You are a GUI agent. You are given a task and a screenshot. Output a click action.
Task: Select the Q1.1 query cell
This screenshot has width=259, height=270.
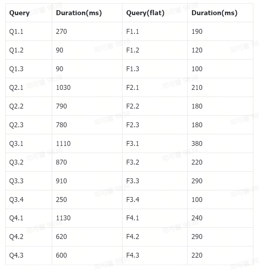pyautogui.click(x=16, y=31)
